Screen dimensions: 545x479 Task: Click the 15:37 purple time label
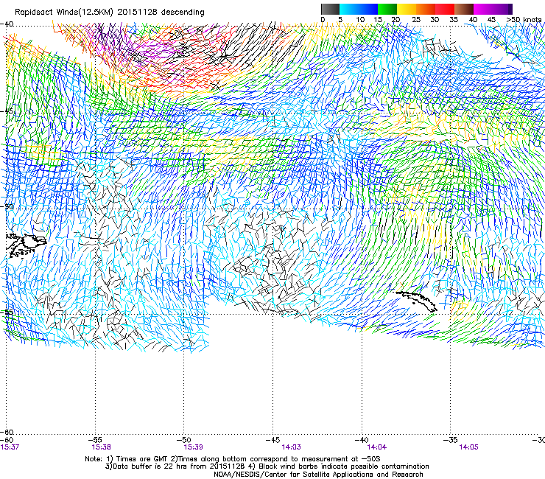click(x=10, y=447)
